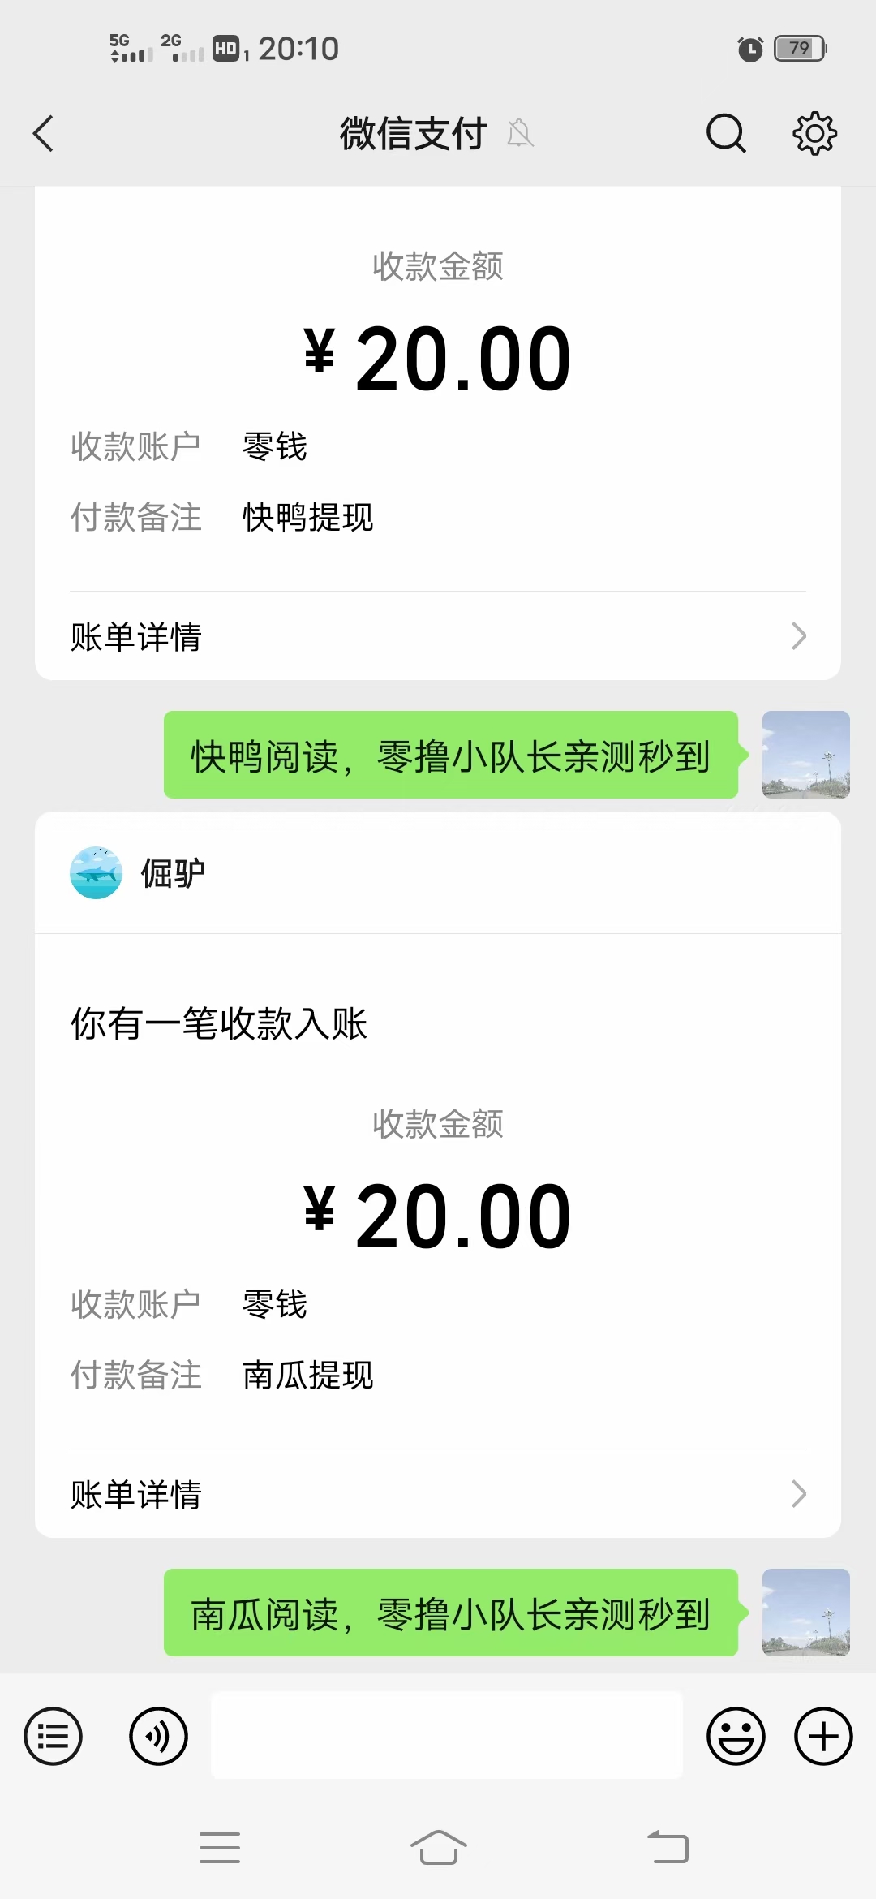Expand 账单详情 for 南瓜提现 payment

(438, 1494)
